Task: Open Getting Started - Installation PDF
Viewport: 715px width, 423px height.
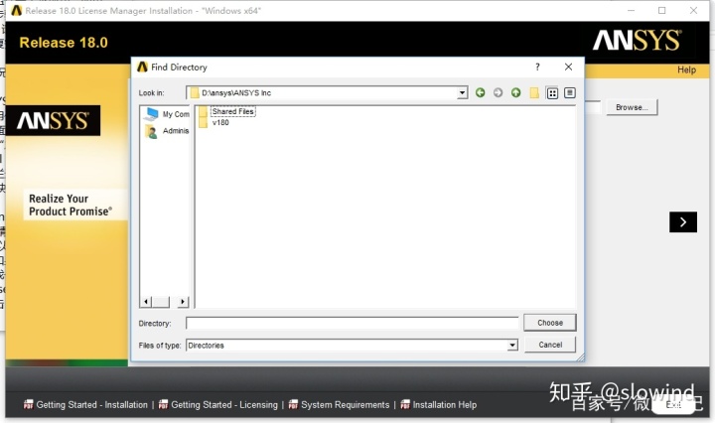Action: pos(85,405)
